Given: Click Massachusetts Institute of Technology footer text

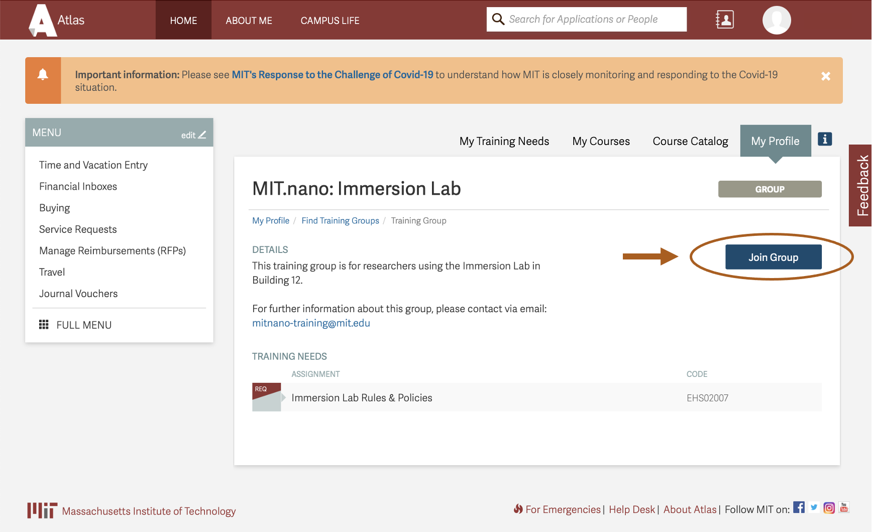Looking at the screenshot, I should pos(149,511).
